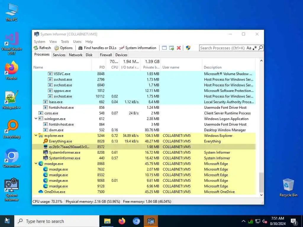Open the Users menu
This screenshot has width=303, height=227.
point(77,42)
